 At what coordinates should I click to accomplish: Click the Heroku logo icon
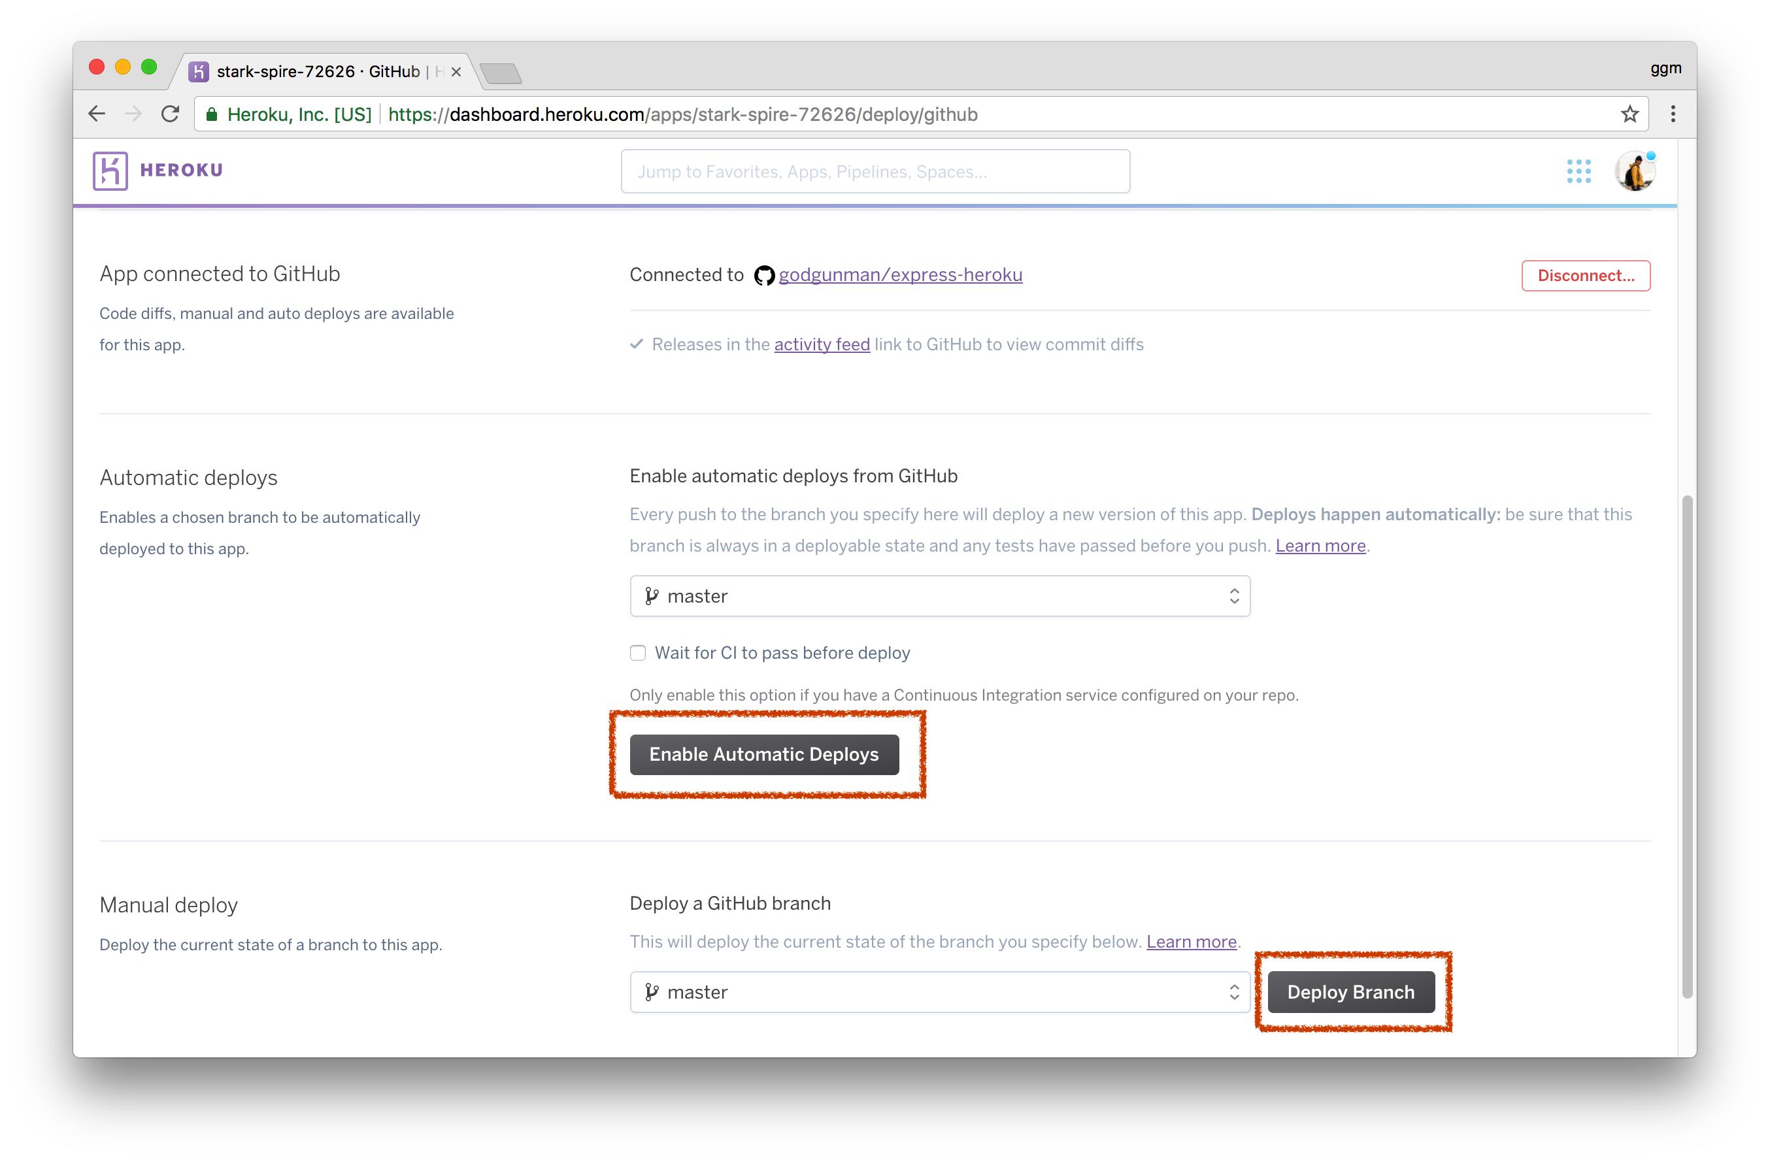(110, 171)
